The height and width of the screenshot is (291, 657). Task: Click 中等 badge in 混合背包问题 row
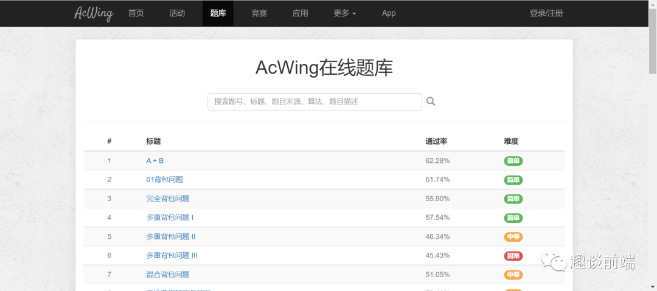(x=513, y=275)
